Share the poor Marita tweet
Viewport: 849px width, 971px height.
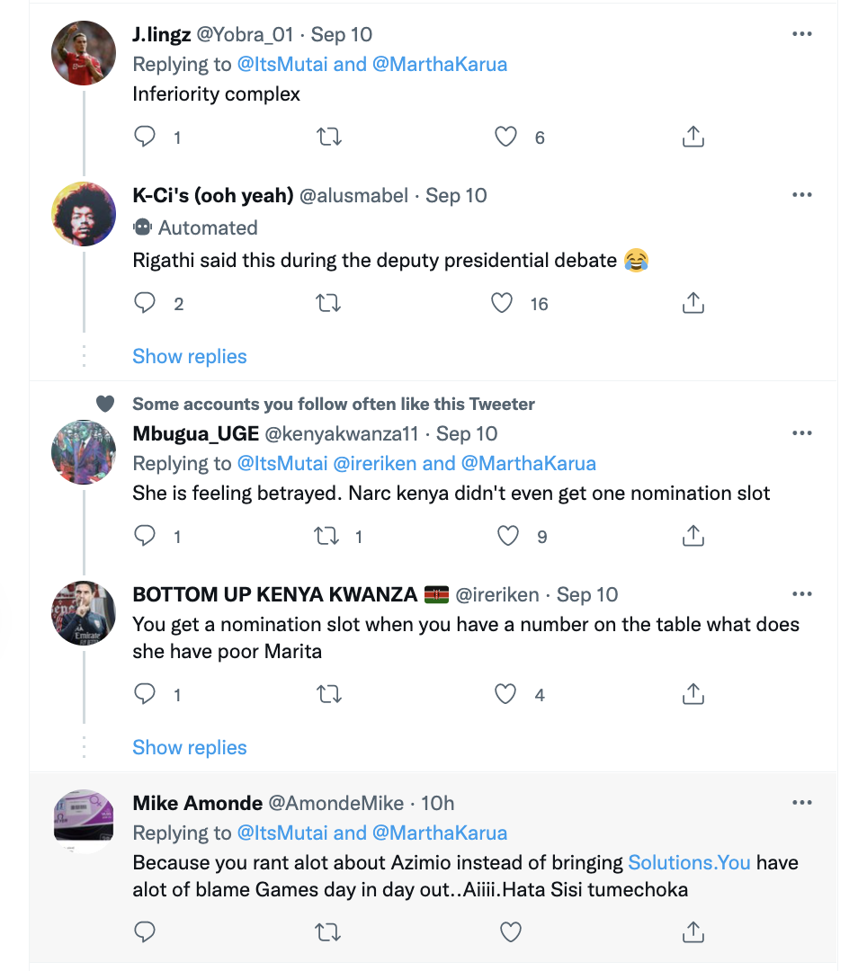[x=693, y=694]
